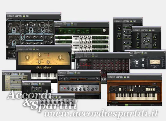Click the Mini Grand logo text
The width and height of the screenshot is (166, 121).
coord(44,68)
